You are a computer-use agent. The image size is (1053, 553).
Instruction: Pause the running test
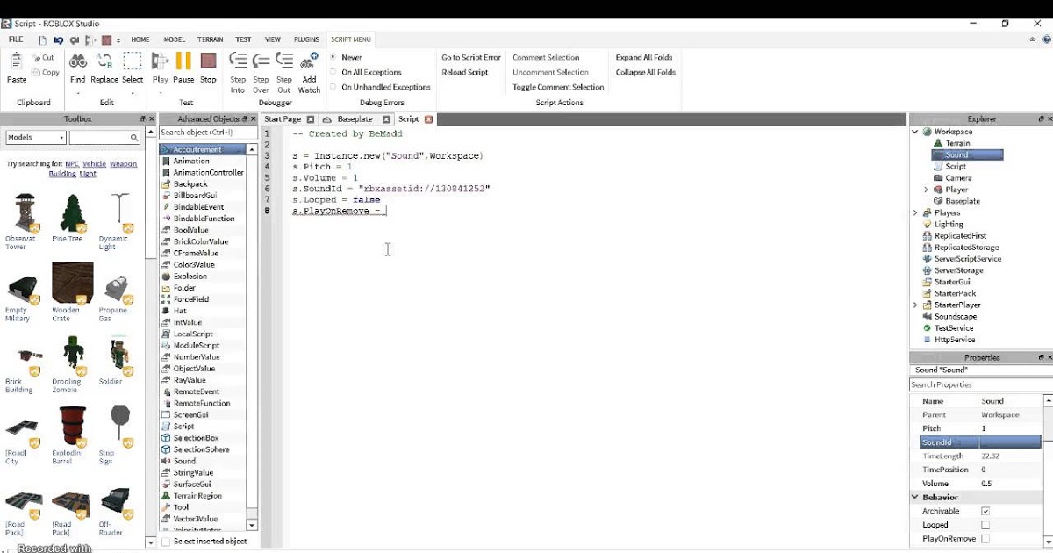click(x=183, y=61)
